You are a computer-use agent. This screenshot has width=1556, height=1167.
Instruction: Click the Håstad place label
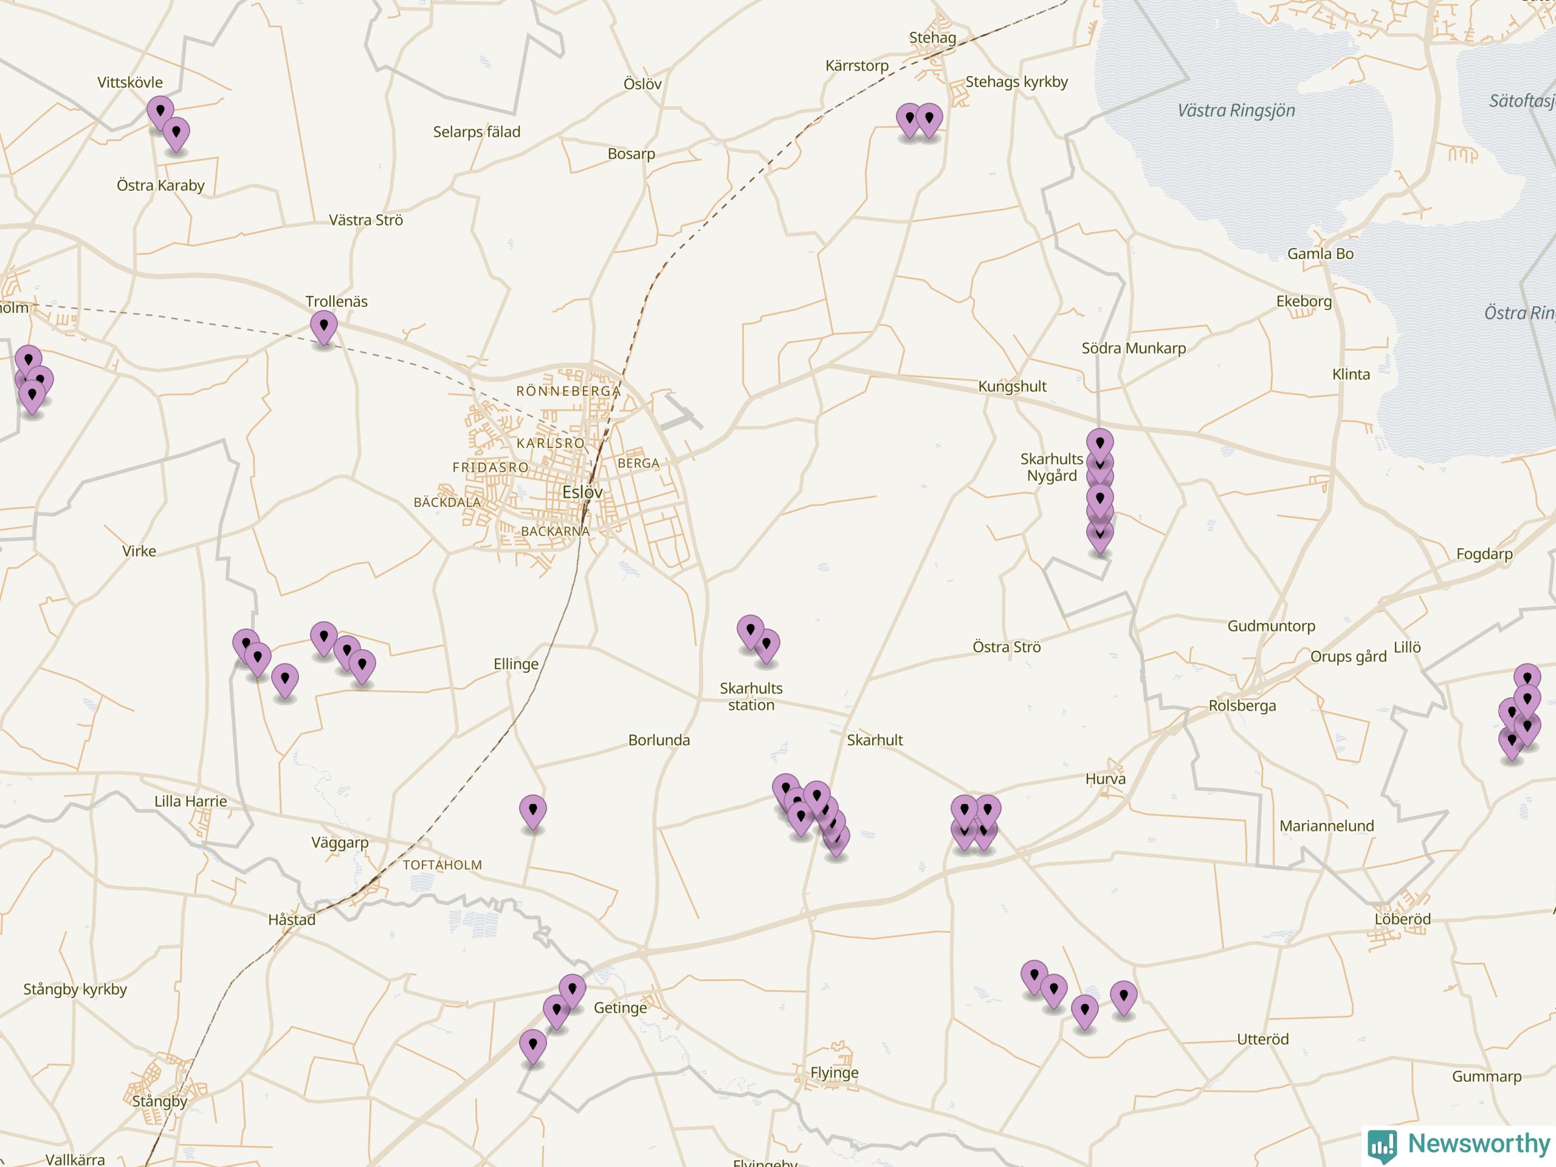[292, 920]
